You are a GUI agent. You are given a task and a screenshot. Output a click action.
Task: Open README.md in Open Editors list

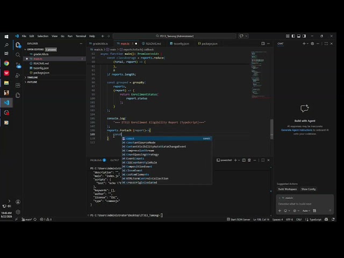coord(41,63)
